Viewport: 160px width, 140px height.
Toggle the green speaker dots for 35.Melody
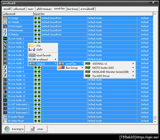pyautogui.click(x=37, y=35)
